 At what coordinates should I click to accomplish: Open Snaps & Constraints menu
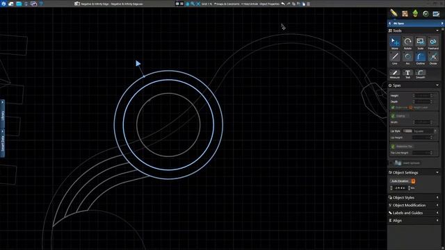click(227, 4)
